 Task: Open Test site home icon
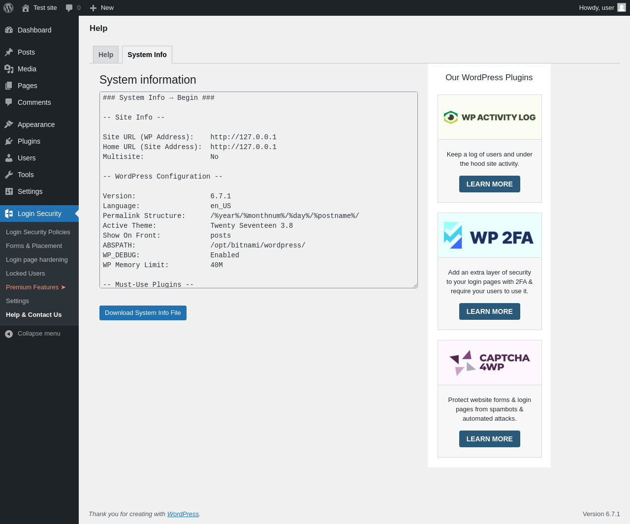[26, 8]
